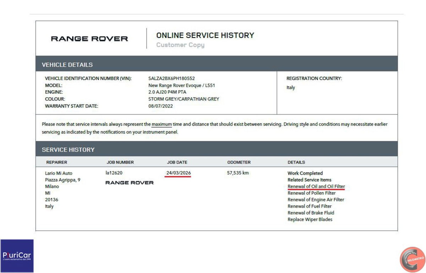
Task: Click the Replace Wiper Blades entry
Action: tap(310, 219)
